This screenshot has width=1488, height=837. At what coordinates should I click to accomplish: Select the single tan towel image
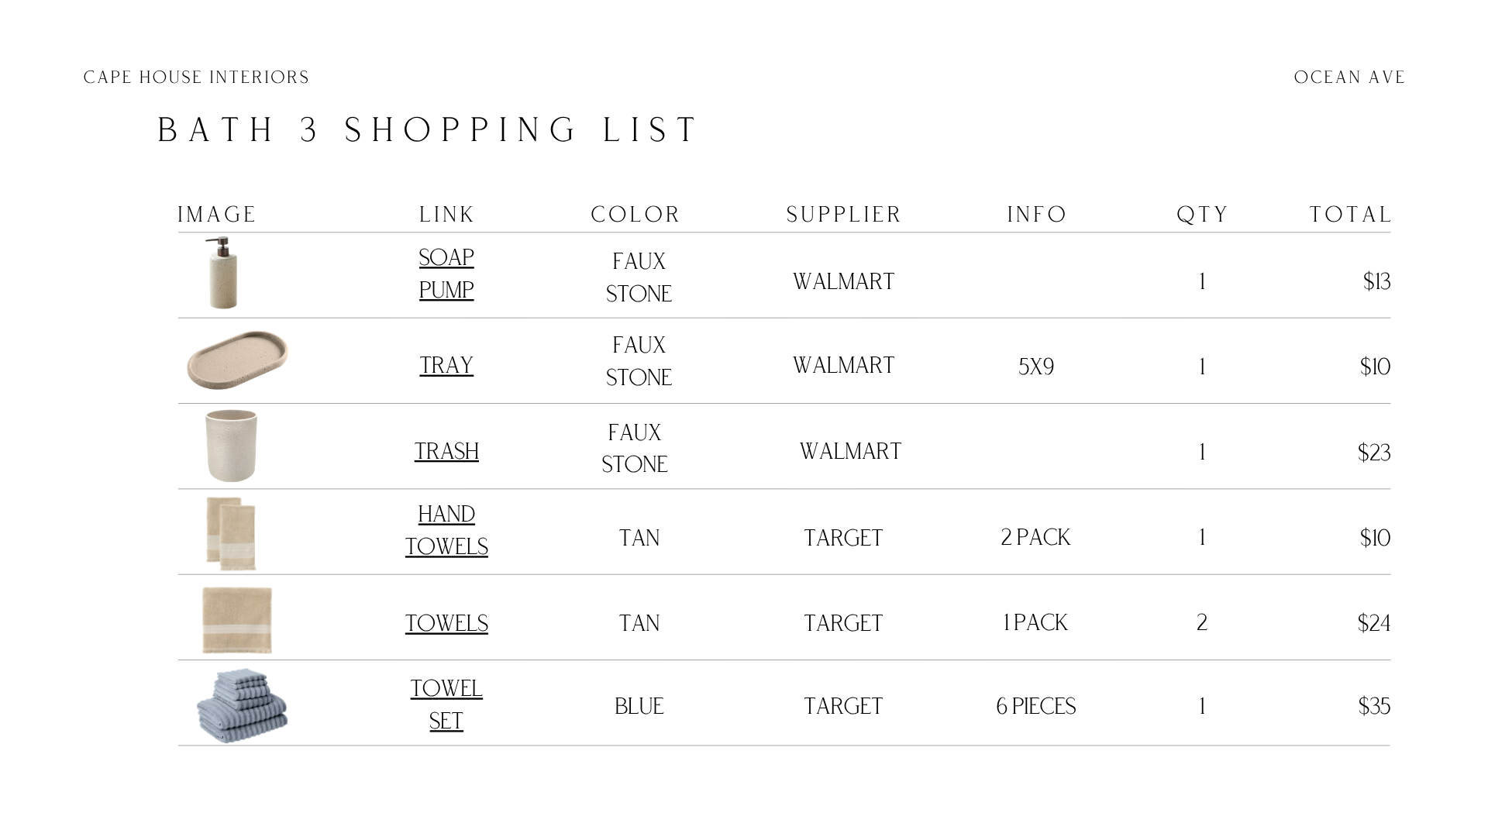pyautogui.click(x=237, y=620)
